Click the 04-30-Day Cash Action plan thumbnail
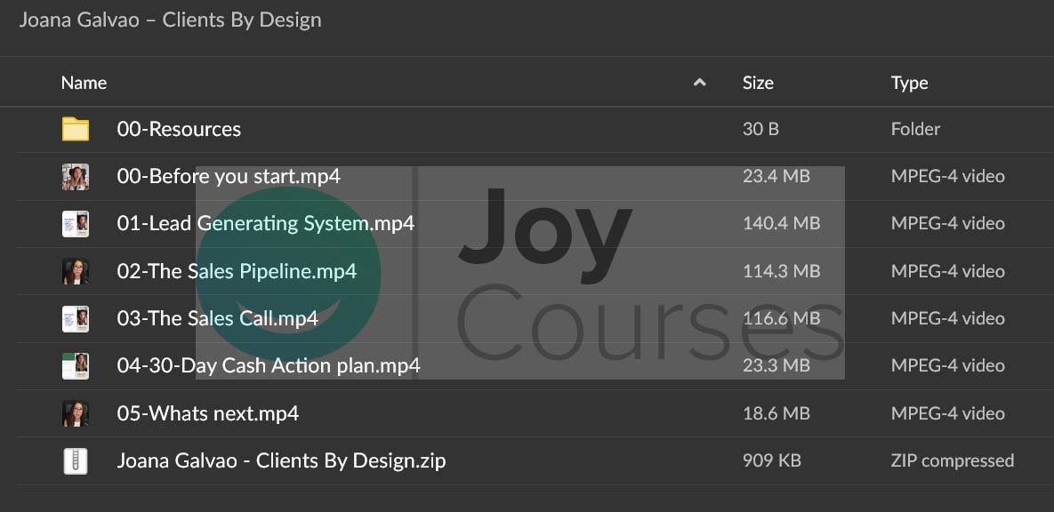 pos(76,366)
